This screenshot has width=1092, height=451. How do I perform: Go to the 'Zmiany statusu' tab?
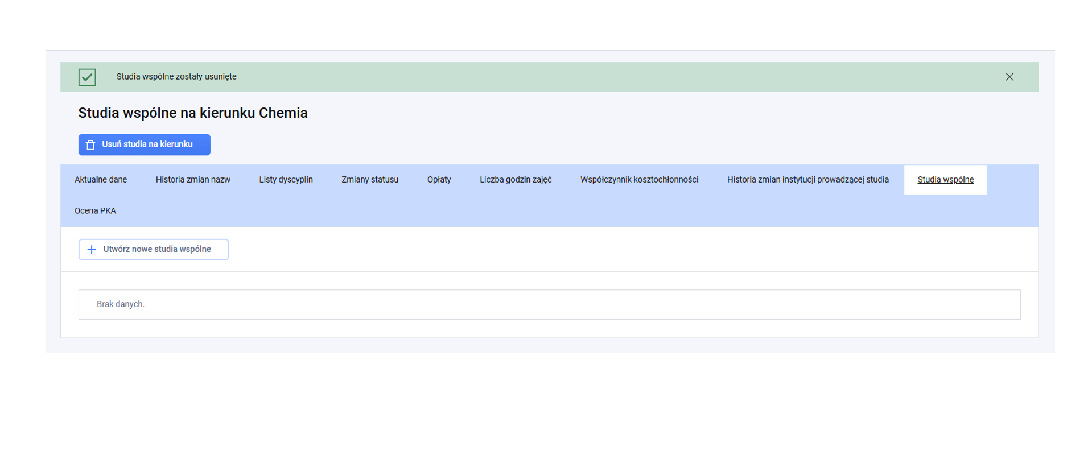[370, 180]
